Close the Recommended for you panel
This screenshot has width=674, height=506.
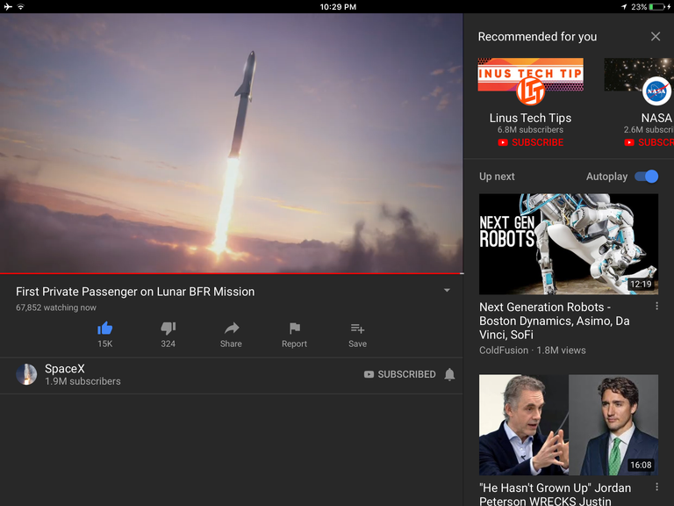point(655,37)
